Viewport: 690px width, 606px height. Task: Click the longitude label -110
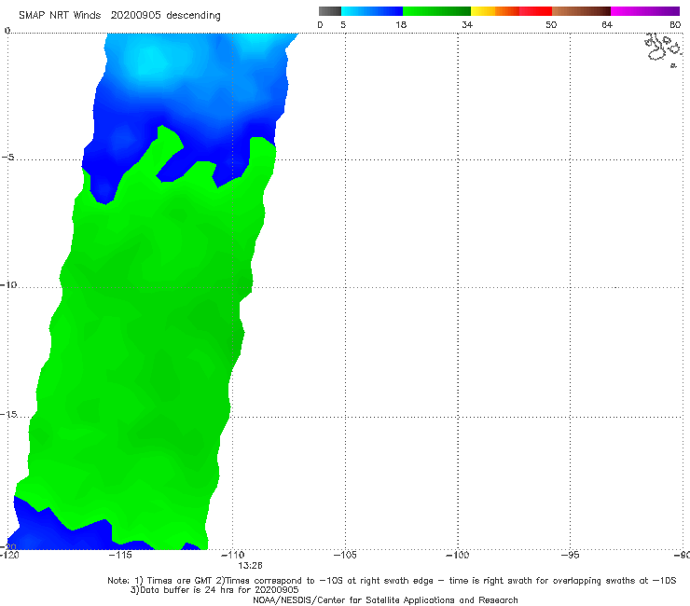coord(233,555)
